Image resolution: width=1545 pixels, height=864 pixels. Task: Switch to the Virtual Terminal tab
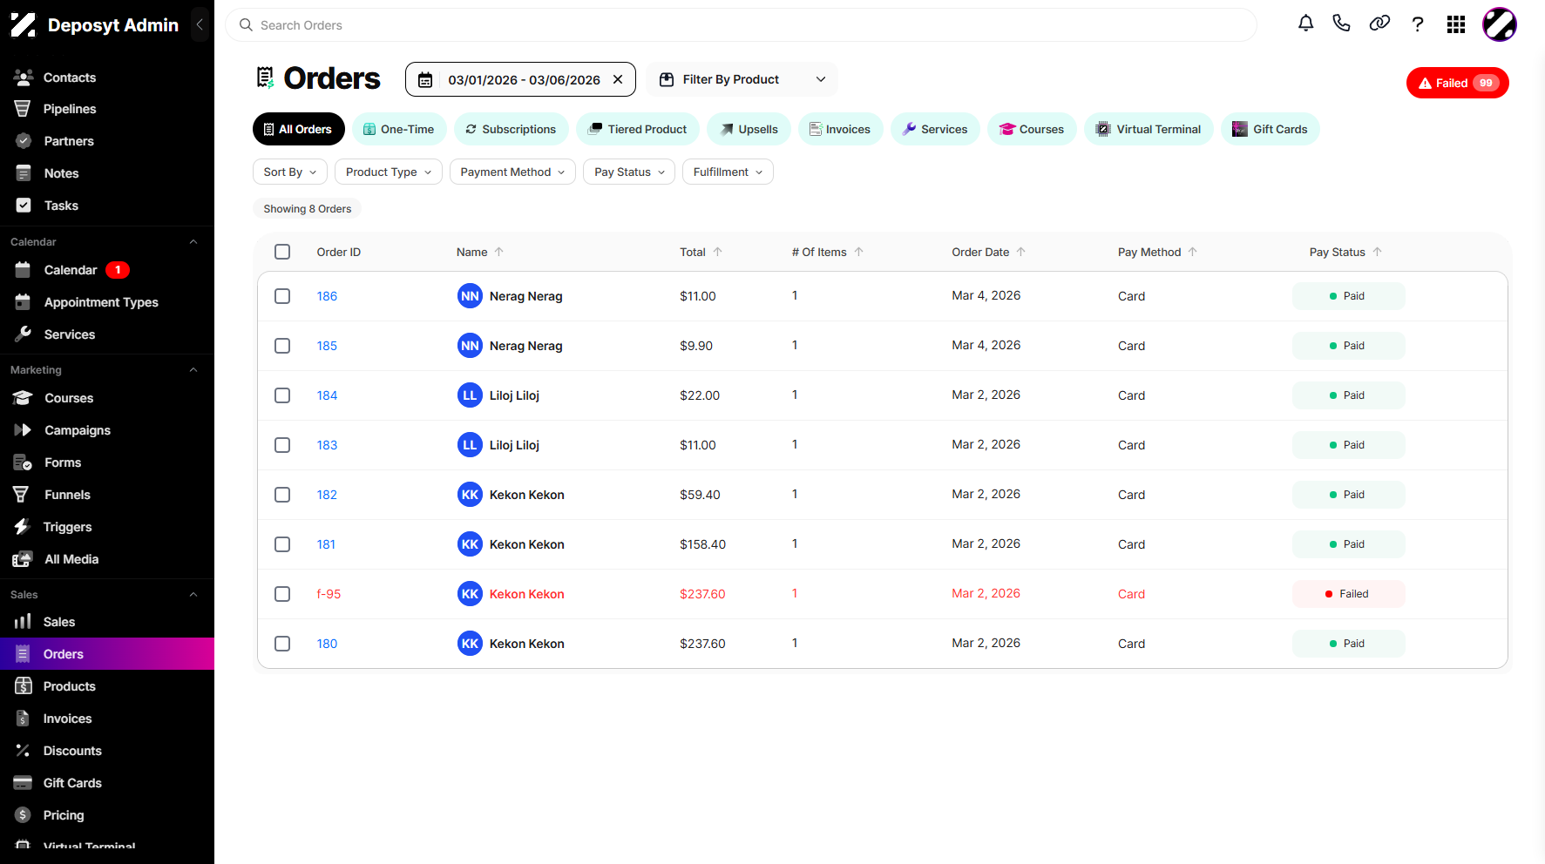[x=1149, y=129]
